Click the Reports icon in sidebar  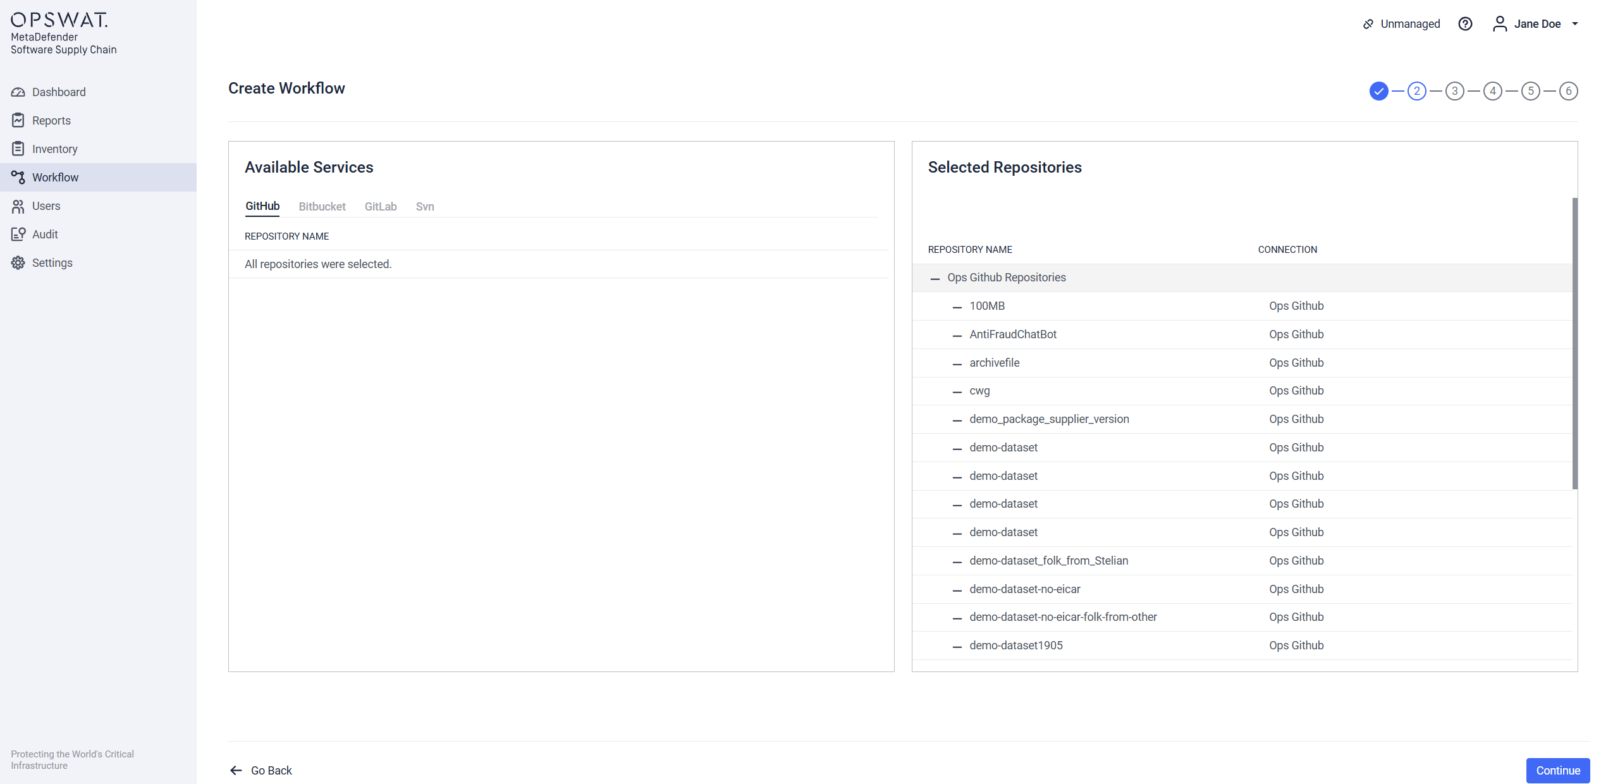pos(18,121)
